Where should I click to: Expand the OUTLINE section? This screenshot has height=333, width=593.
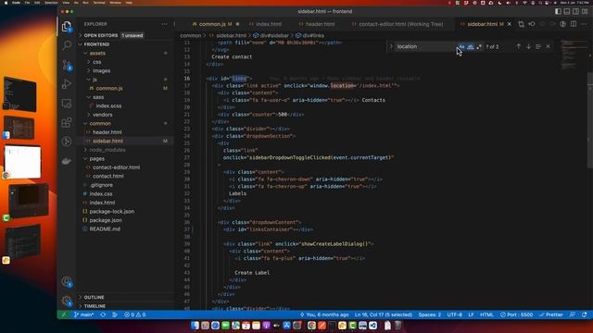coord(126,297)
